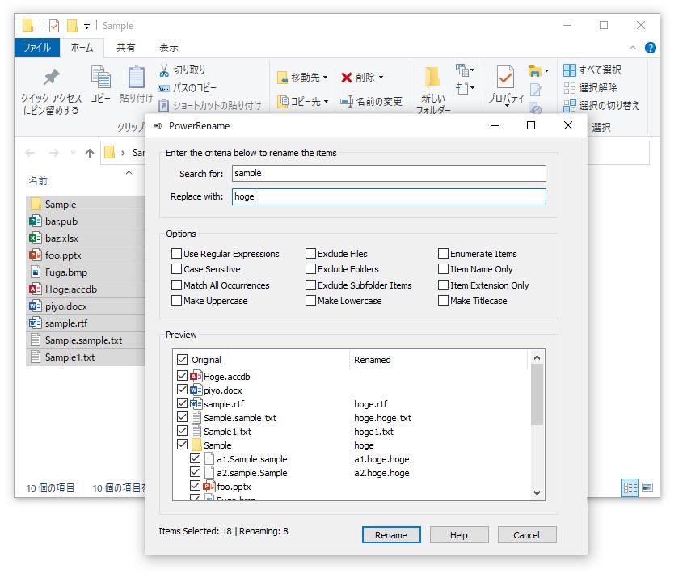
Task: Enable Exclude Subfolder Items checkbox
Action: (310, 285)
